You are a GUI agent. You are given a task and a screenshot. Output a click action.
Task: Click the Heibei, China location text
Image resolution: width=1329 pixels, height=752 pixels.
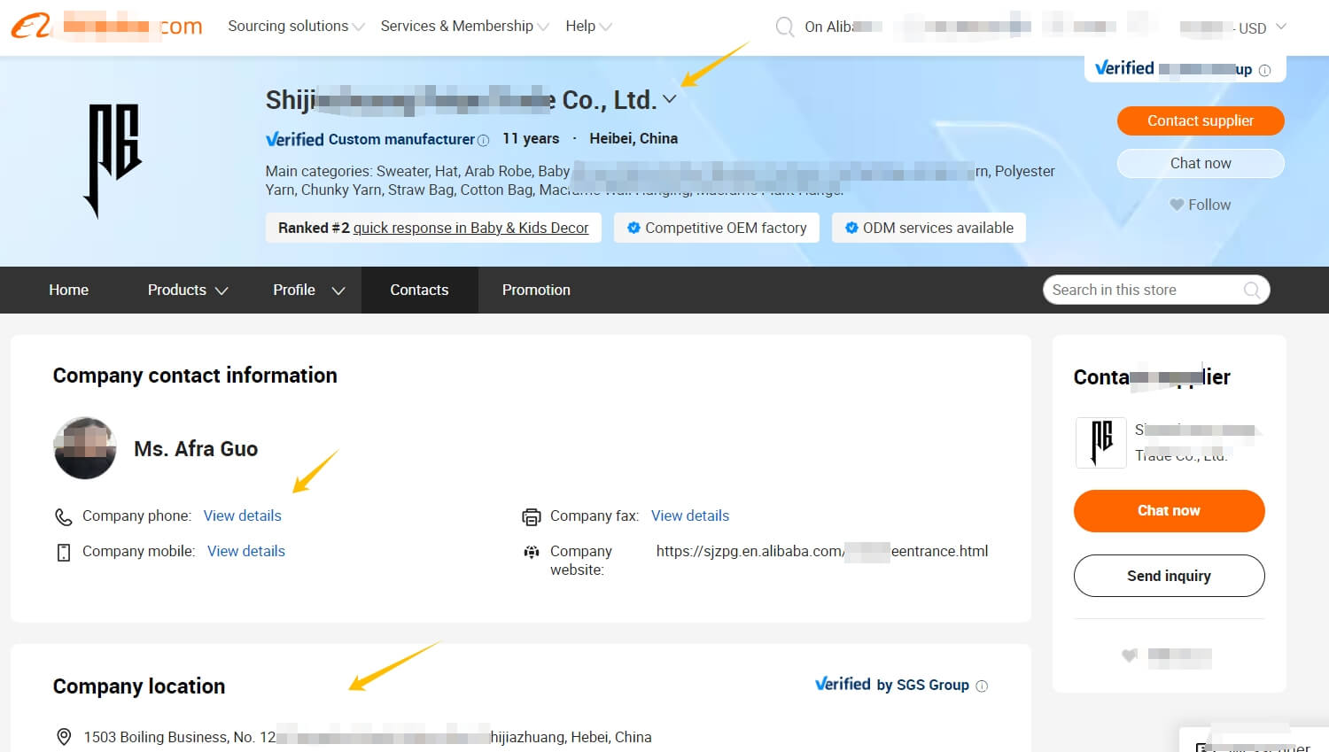tap(633, 138)
